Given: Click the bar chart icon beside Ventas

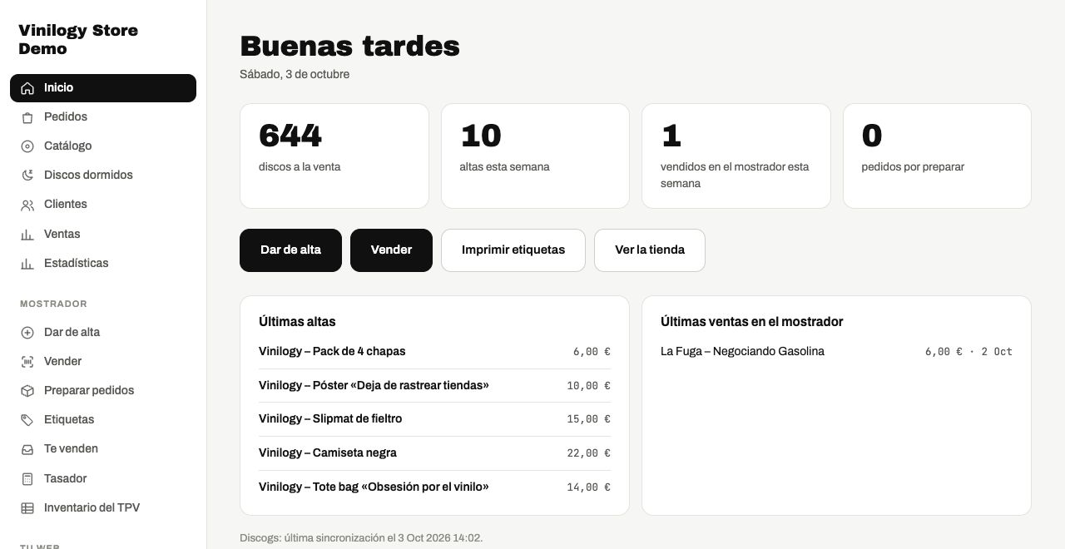Looking at the screenshot, I should (27, 235).
